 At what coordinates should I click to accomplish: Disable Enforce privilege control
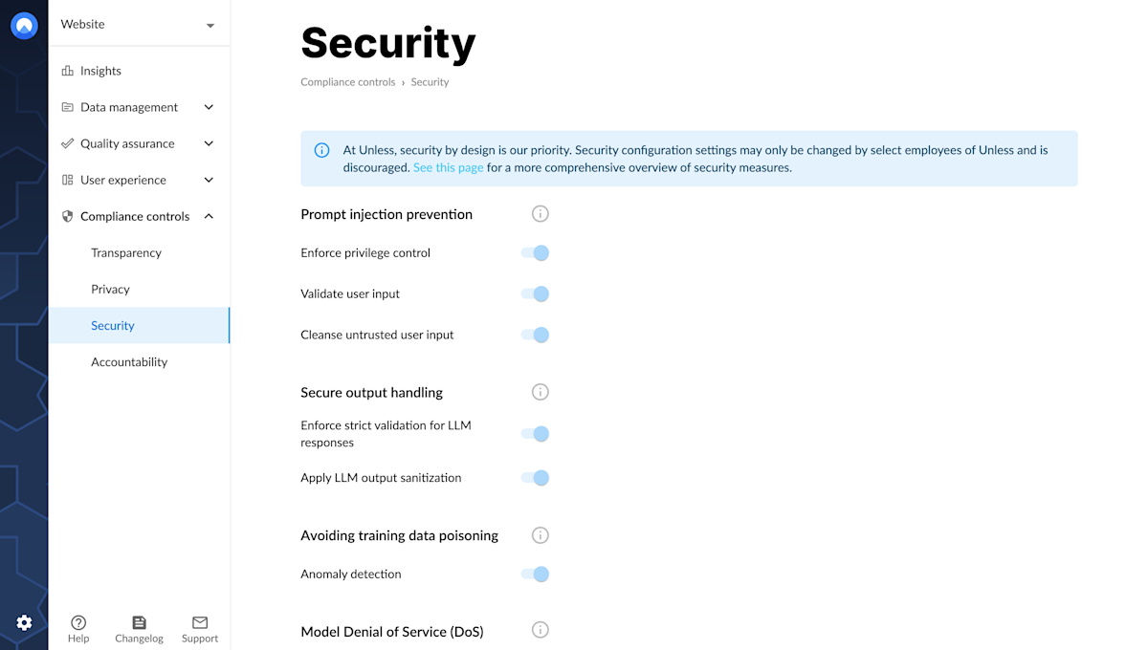pos(535,252)
